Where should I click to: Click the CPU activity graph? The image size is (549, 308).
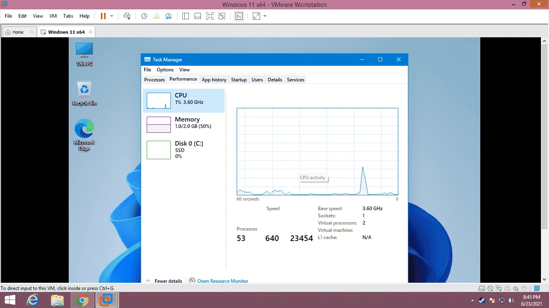tap(318, 152)
